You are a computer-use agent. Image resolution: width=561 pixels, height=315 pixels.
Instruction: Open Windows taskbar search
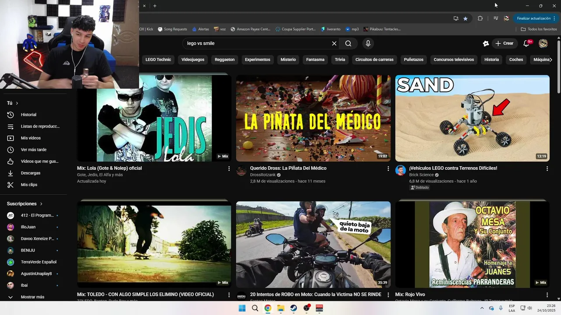255,308
